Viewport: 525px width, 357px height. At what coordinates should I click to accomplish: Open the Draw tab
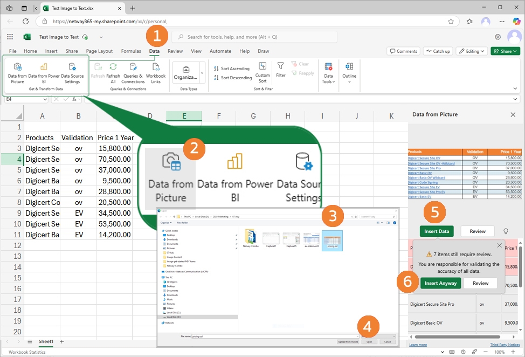point(264,51)
